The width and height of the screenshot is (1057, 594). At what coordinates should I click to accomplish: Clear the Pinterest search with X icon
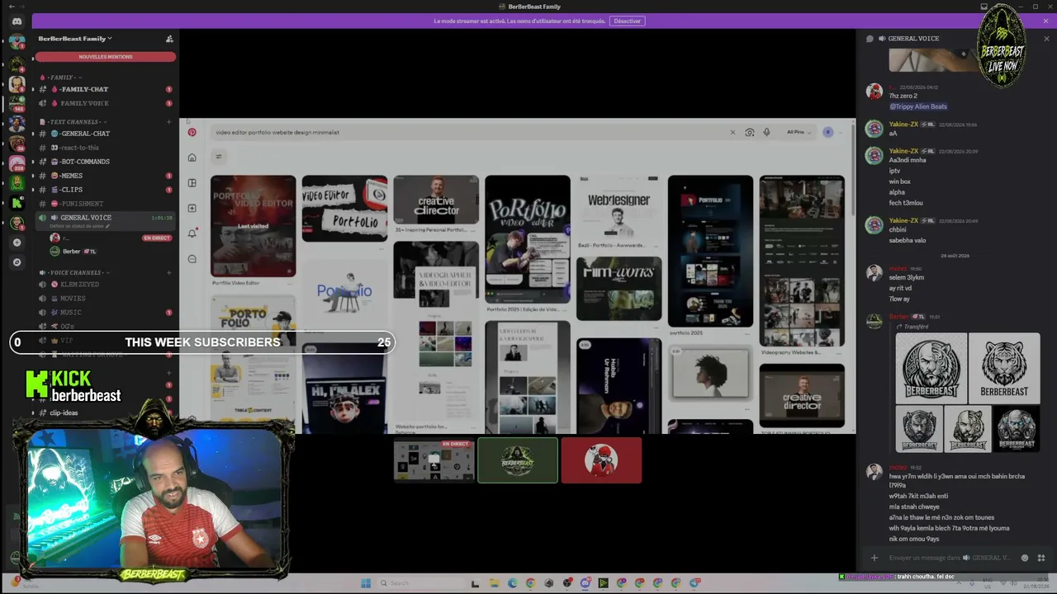732,132
